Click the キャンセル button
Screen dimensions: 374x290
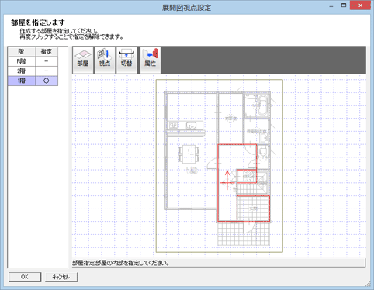(x=61, y=277)
